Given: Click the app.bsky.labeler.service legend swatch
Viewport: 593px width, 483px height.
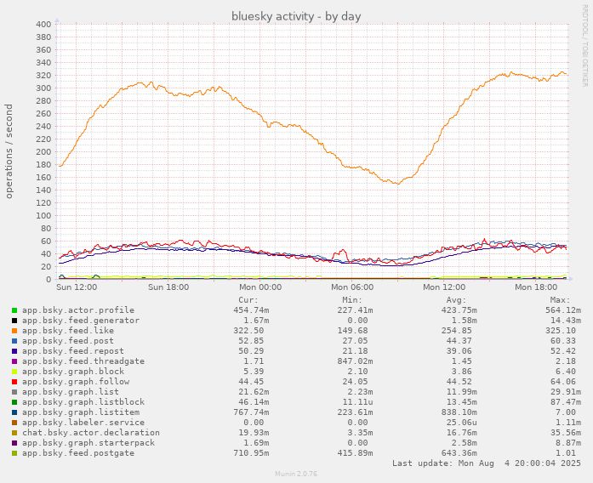Looking at the screenshot, I should pos(14,423).
